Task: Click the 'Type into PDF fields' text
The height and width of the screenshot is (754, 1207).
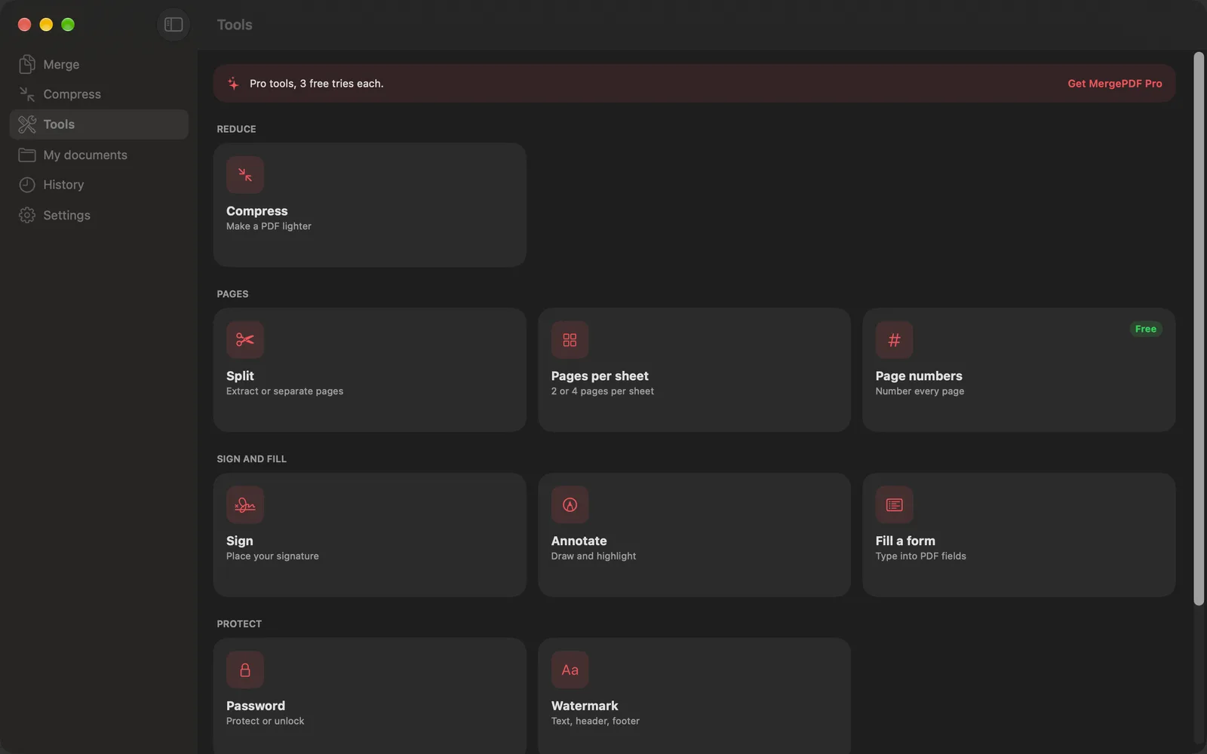Action: tap(920, 556)
